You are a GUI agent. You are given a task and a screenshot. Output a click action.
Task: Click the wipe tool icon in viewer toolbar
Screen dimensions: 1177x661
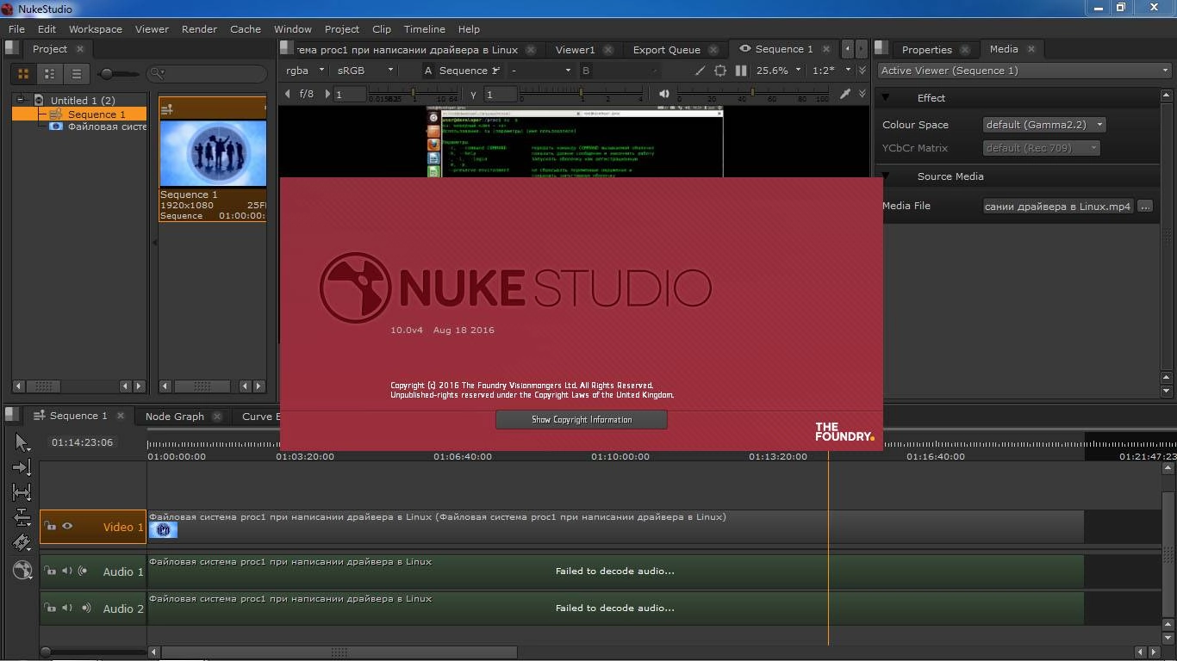(x=700, y=71)
